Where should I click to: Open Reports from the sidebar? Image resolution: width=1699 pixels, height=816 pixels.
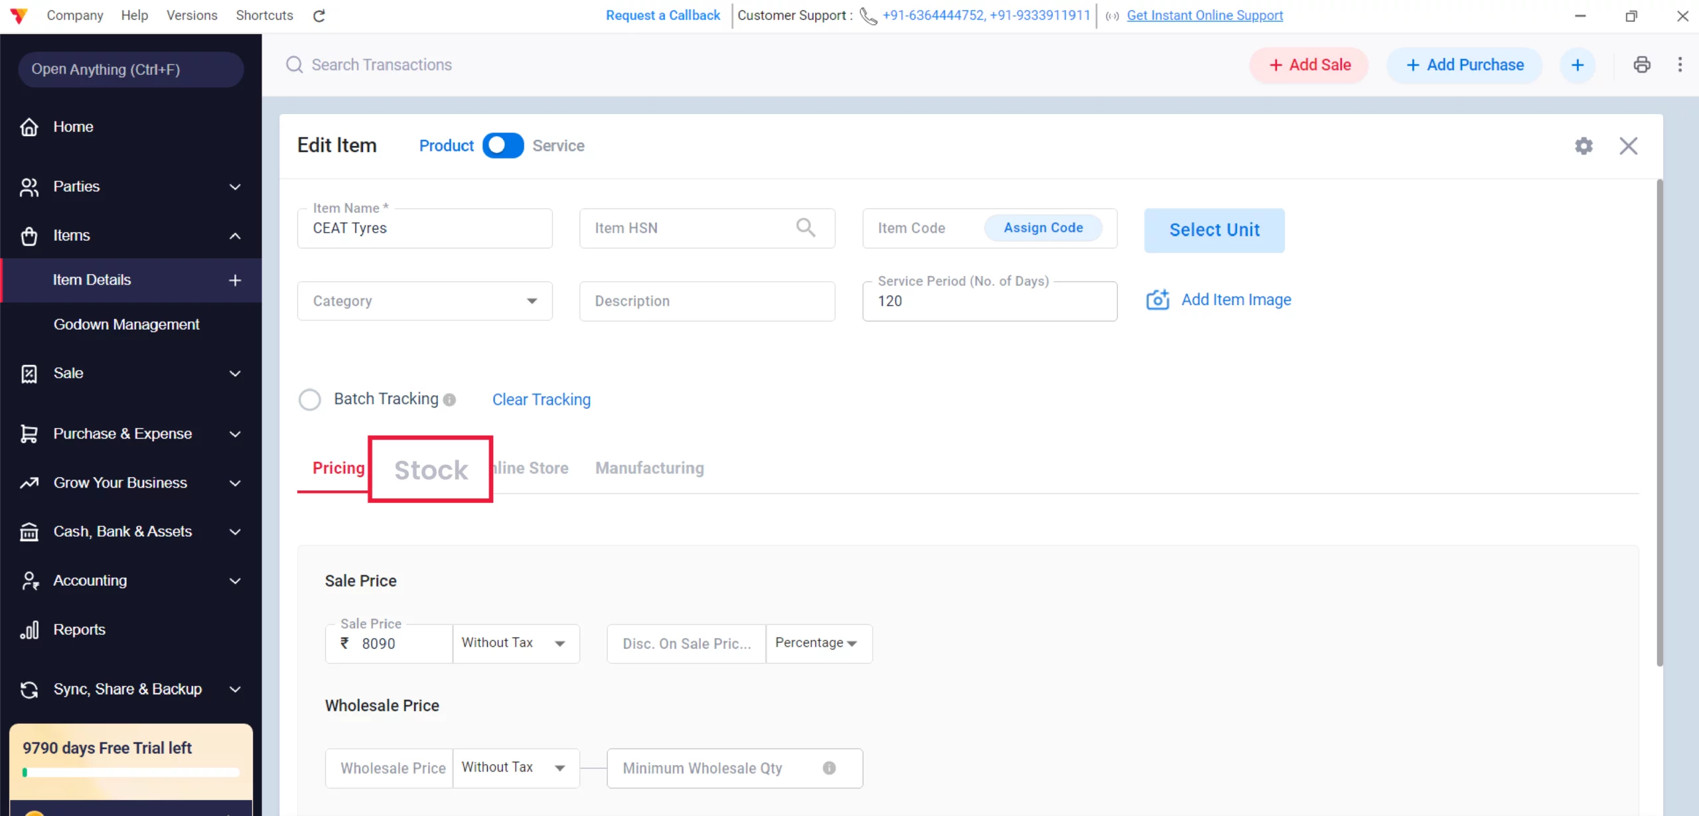click(79, 629)
